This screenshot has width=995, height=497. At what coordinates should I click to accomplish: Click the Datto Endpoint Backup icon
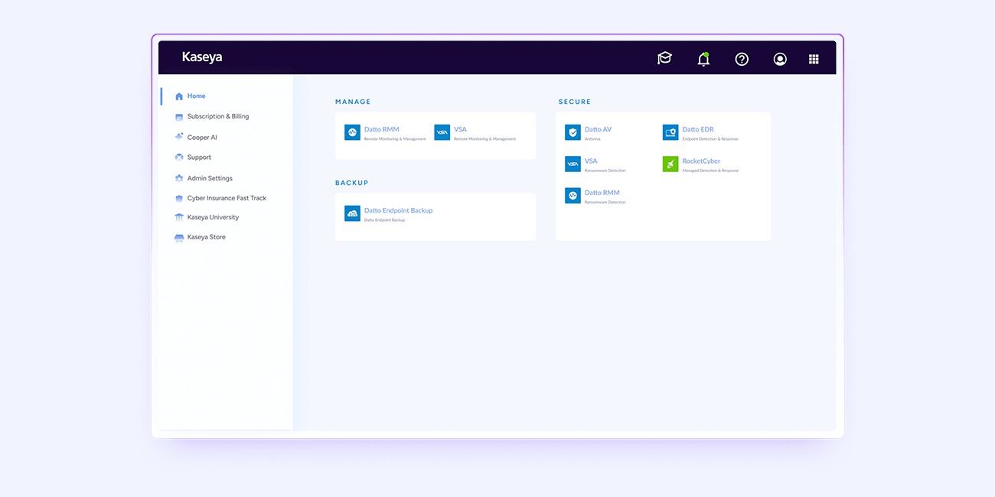[x=352, y=213]
